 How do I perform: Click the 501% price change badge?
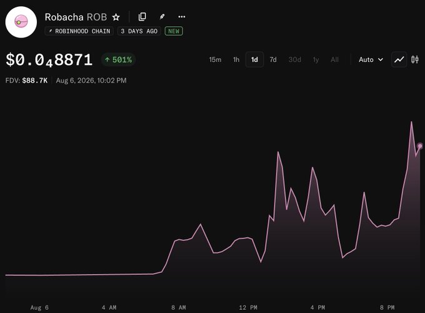point(119,59)
